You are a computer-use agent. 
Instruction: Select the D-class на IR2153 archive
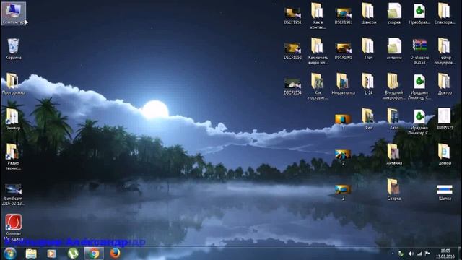[x=419, y=51]
